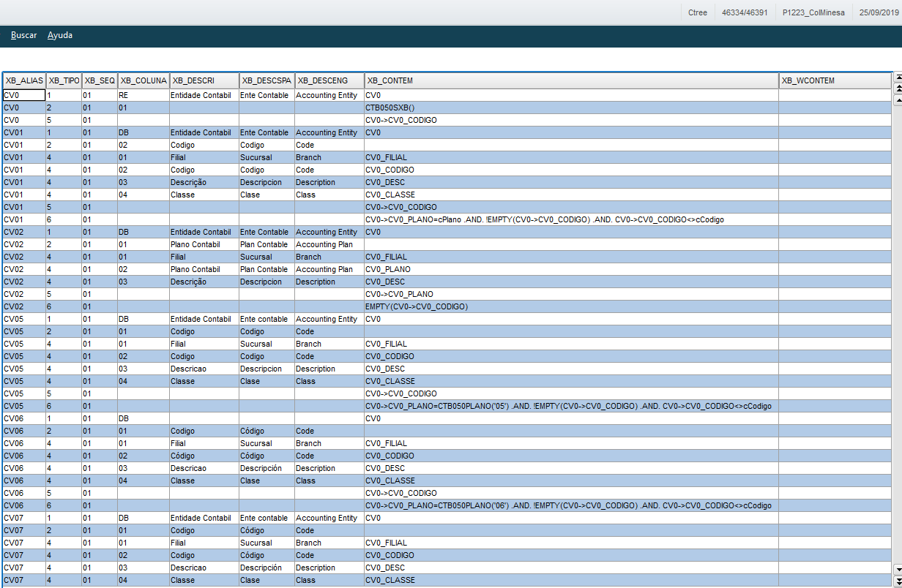Click the XB_ALIAS column header
902x588 pixels.
24,80
